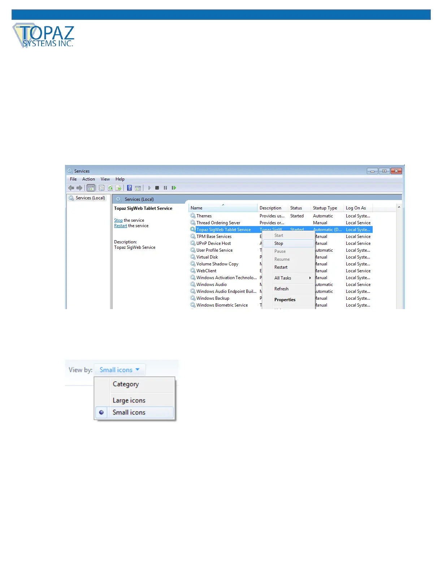Image resolution: width=442 pixels, height=572 pixels.
Task: Sort by the Description column header
Action: point(273,208)
